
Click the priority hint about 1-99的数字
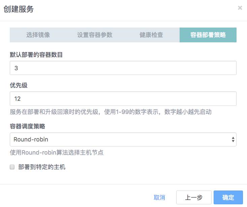pyautogui.click(x=111, y=112)
